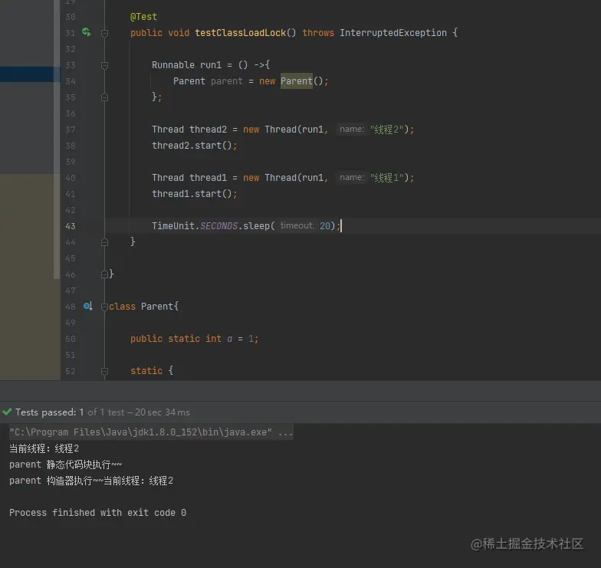Click Process finished with exit code 0
The width and height of the screenshot is (601, 568).
pyautogui.click(x=98, y=513)
